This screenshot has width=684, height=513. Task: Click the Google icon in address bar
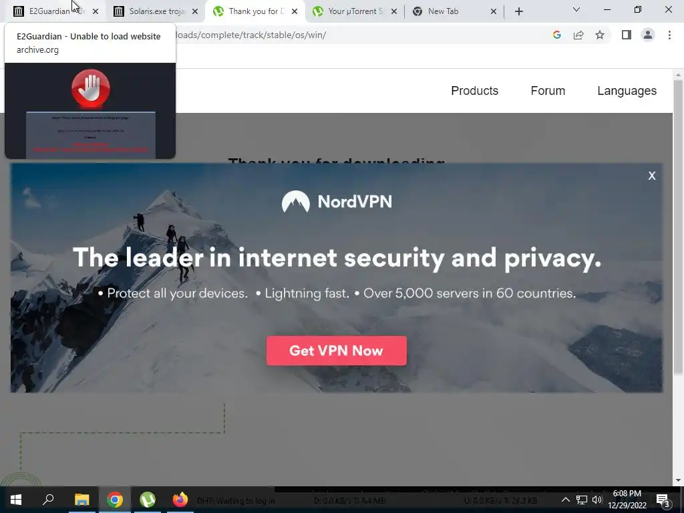[556, 35]
